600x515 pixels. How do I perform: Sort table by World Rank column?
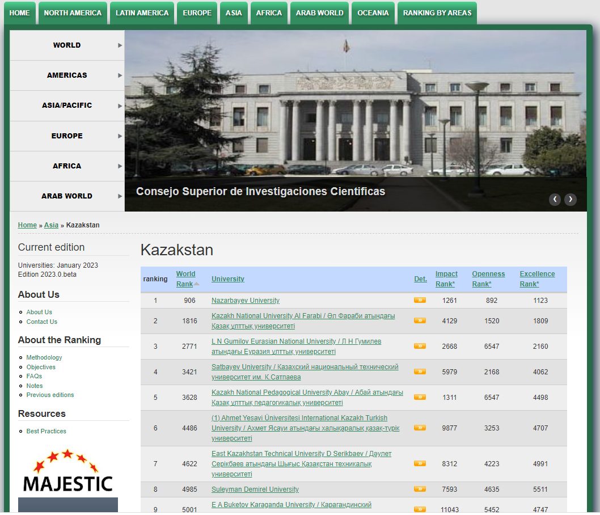(x=185, y=279)
